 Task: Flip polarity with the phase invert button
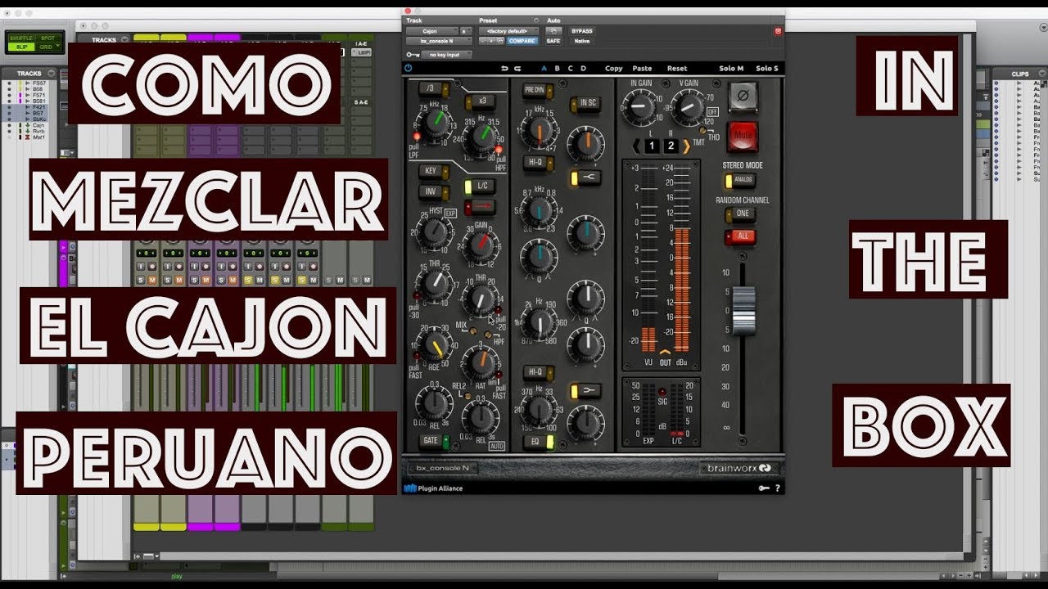coord(743,97)
